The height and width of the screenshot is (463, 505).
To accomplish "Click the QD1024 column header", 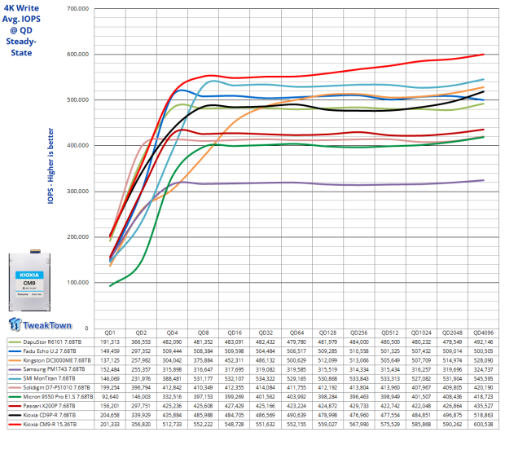I will (421, 333).
